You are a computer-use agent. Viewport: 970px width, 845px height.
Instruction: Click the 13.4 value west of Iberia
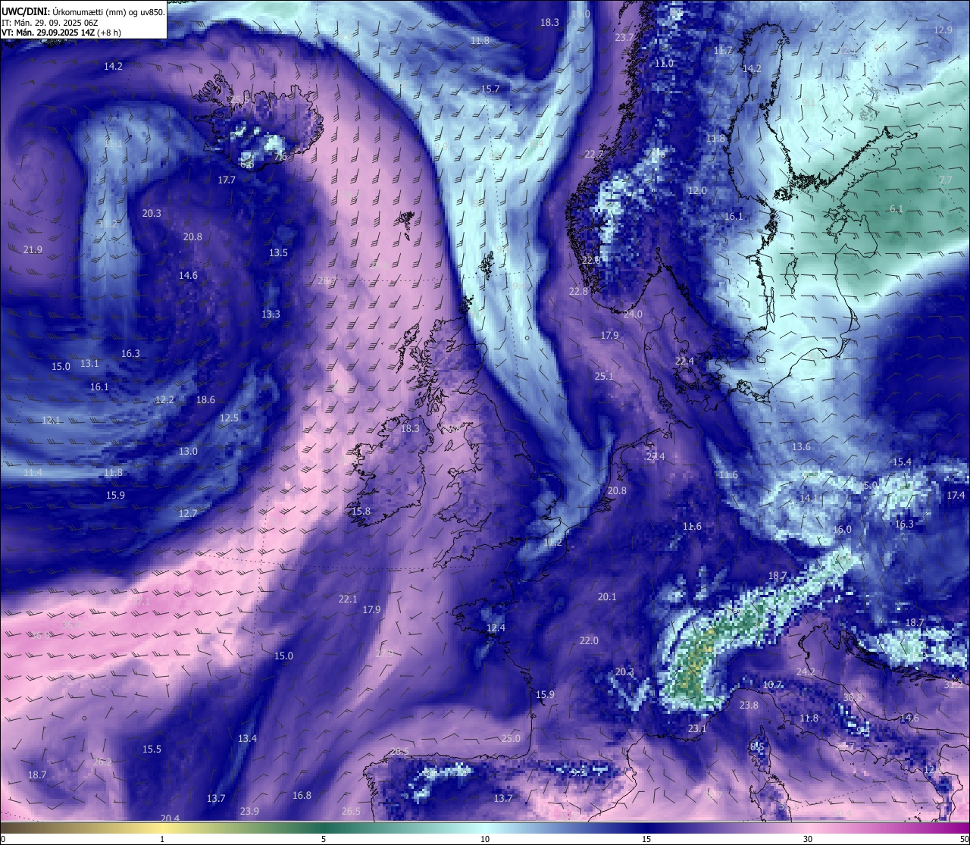[x=247, y=739]
